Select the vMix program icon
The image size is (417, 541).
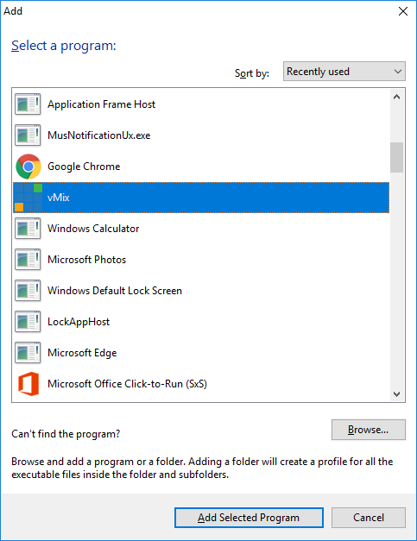[x=28, y=198]
